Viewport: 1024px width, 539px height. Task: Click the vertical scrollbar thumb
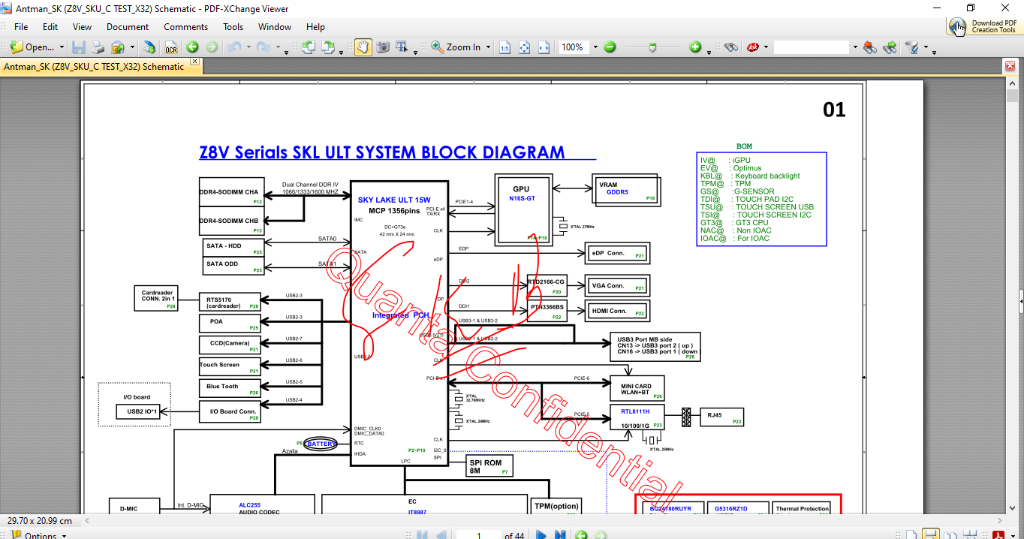[x=1011, y=94]
